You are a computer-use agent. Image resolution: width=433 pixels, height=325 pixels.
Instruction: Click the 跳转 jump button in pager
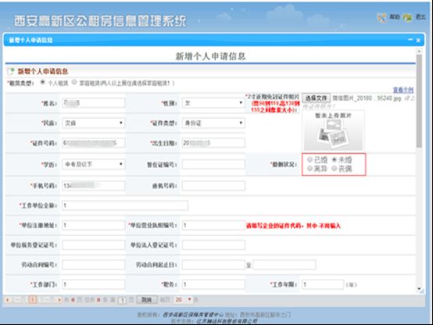(147, 299)
